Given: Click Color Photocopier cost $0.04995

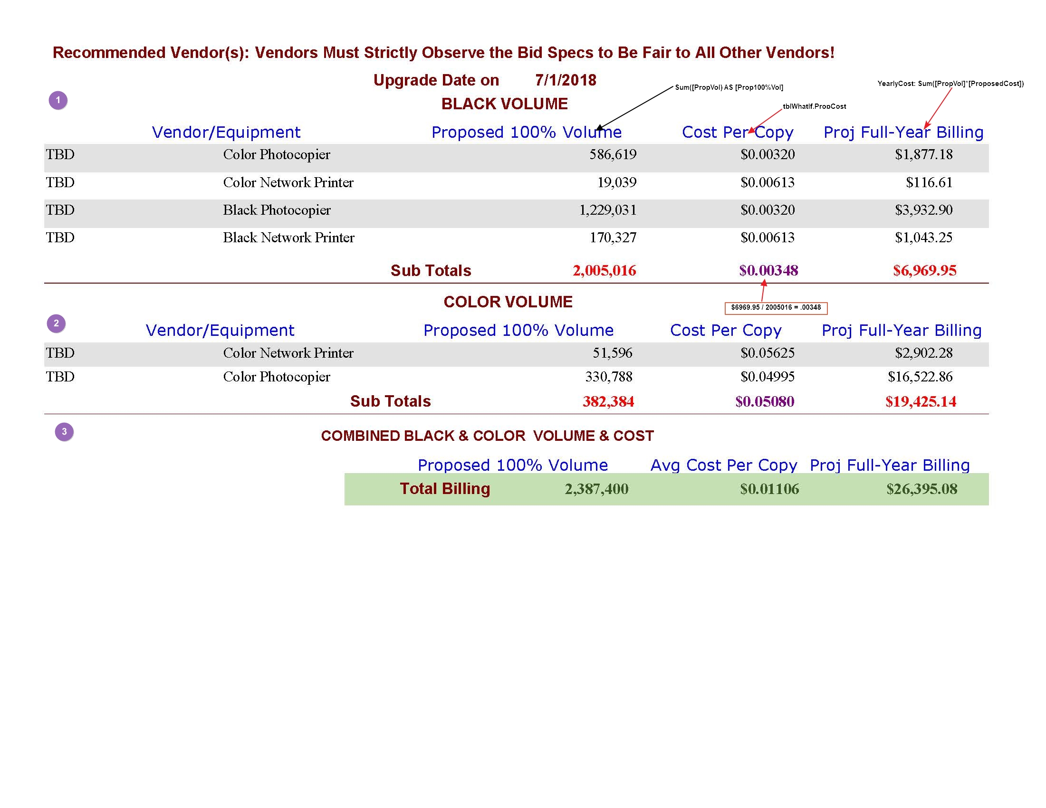Looking at the screenshot, I should 767,377.
